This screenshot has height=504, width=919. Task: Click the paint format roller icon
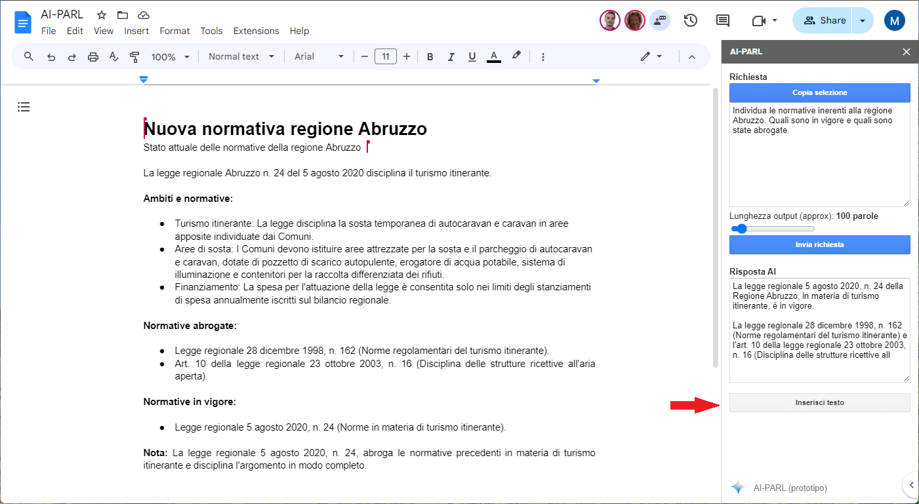coord(134,57)
